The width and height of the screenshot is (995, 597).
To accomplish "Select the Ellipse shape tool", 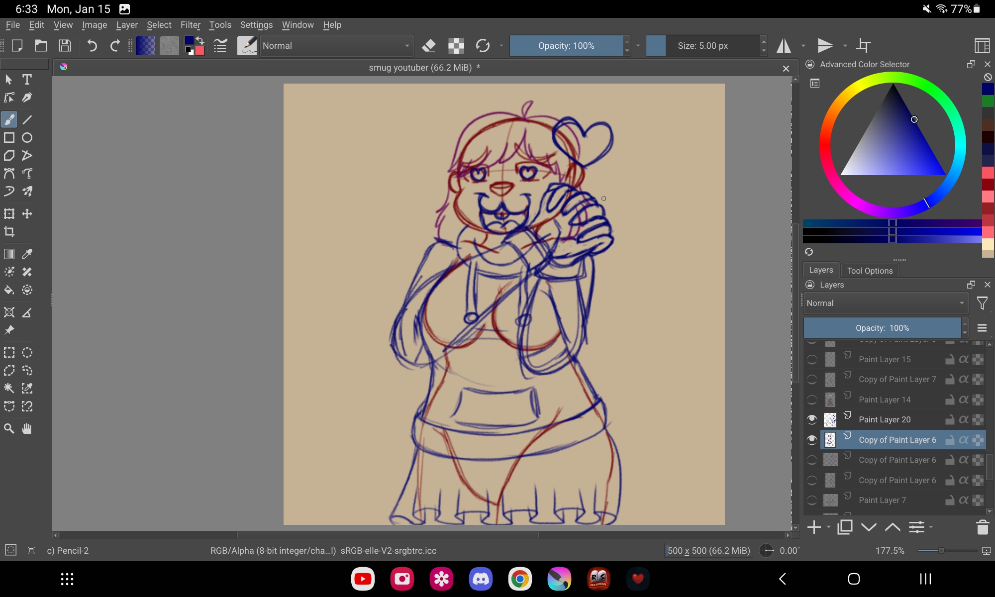I will click(x=27, y=138).
